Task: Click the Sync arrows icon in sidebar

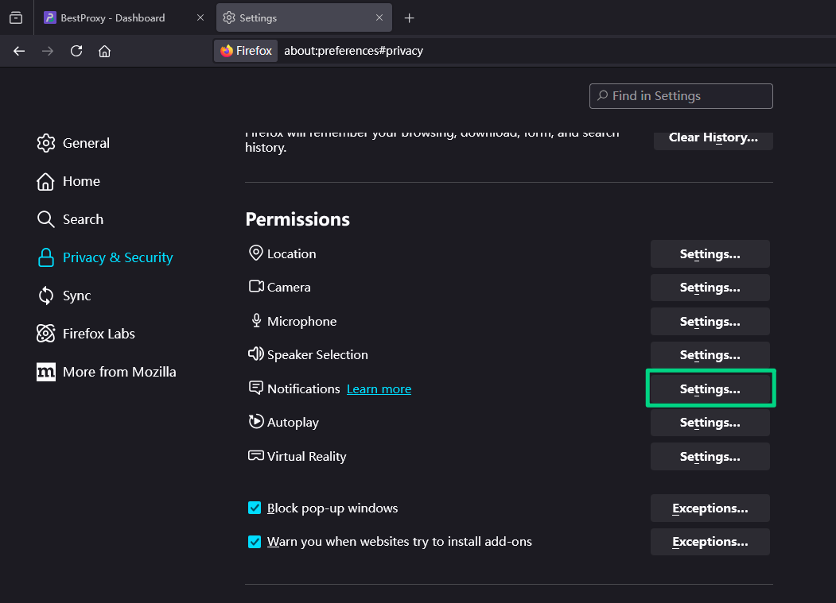Action: (46, 296)
